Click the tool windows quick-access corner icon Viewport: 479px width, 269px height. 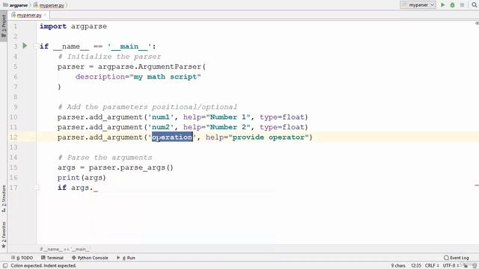(5, 266)
